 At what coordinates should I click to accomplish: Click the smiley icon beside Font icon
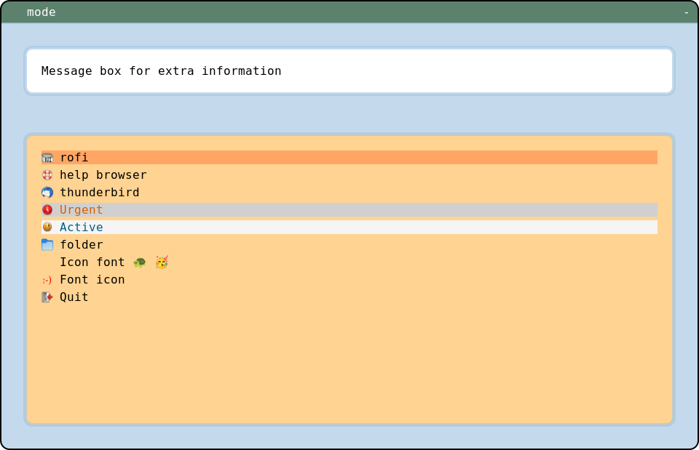(x=47, y=280)
